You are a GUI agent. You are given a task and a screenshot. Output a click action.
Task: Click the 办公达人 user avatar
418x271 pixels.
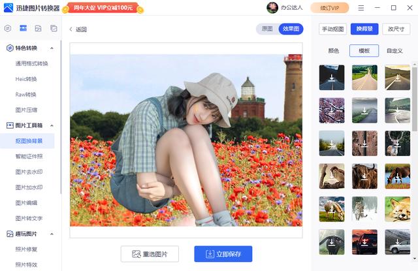tap(272, 8)
